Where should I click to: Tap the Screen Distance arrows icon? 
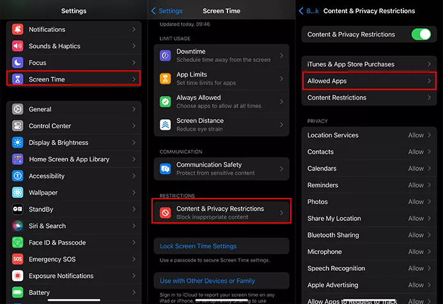166,125
